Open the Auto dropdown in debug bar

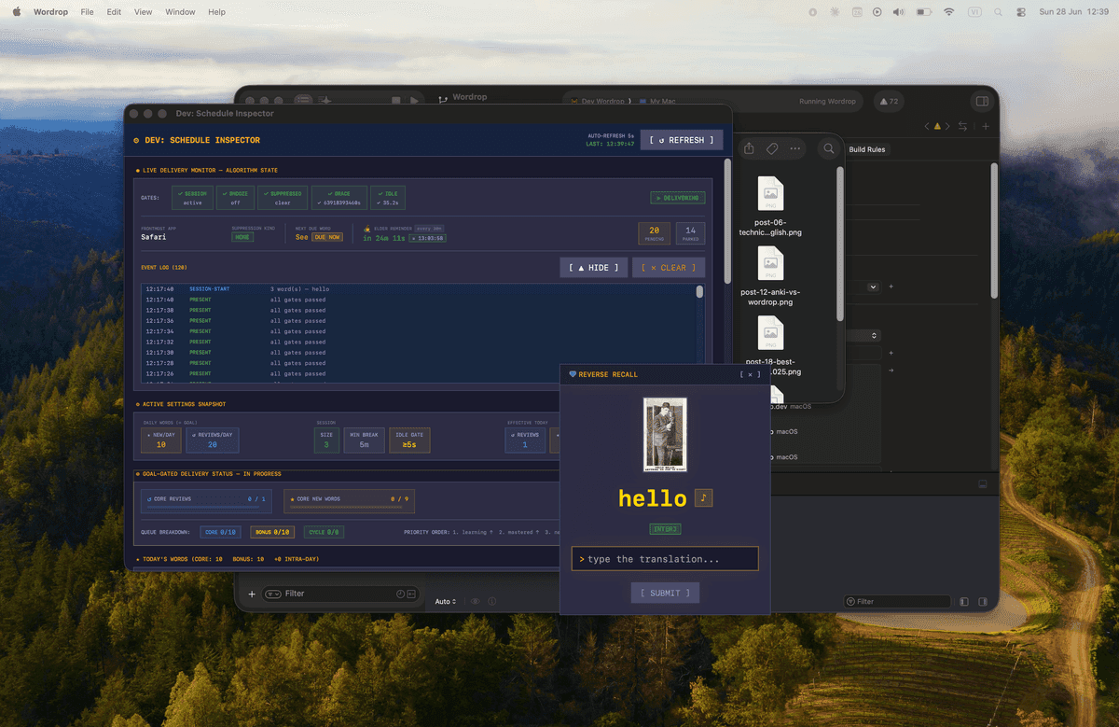(x=446, y=602)
